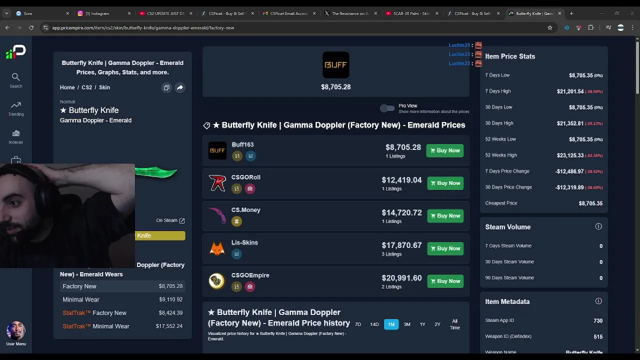Image resolution: width=640 pixels, height=360 pixels.
Task: Click the CS.Money karambit logo
Action: tap(217, 215)
